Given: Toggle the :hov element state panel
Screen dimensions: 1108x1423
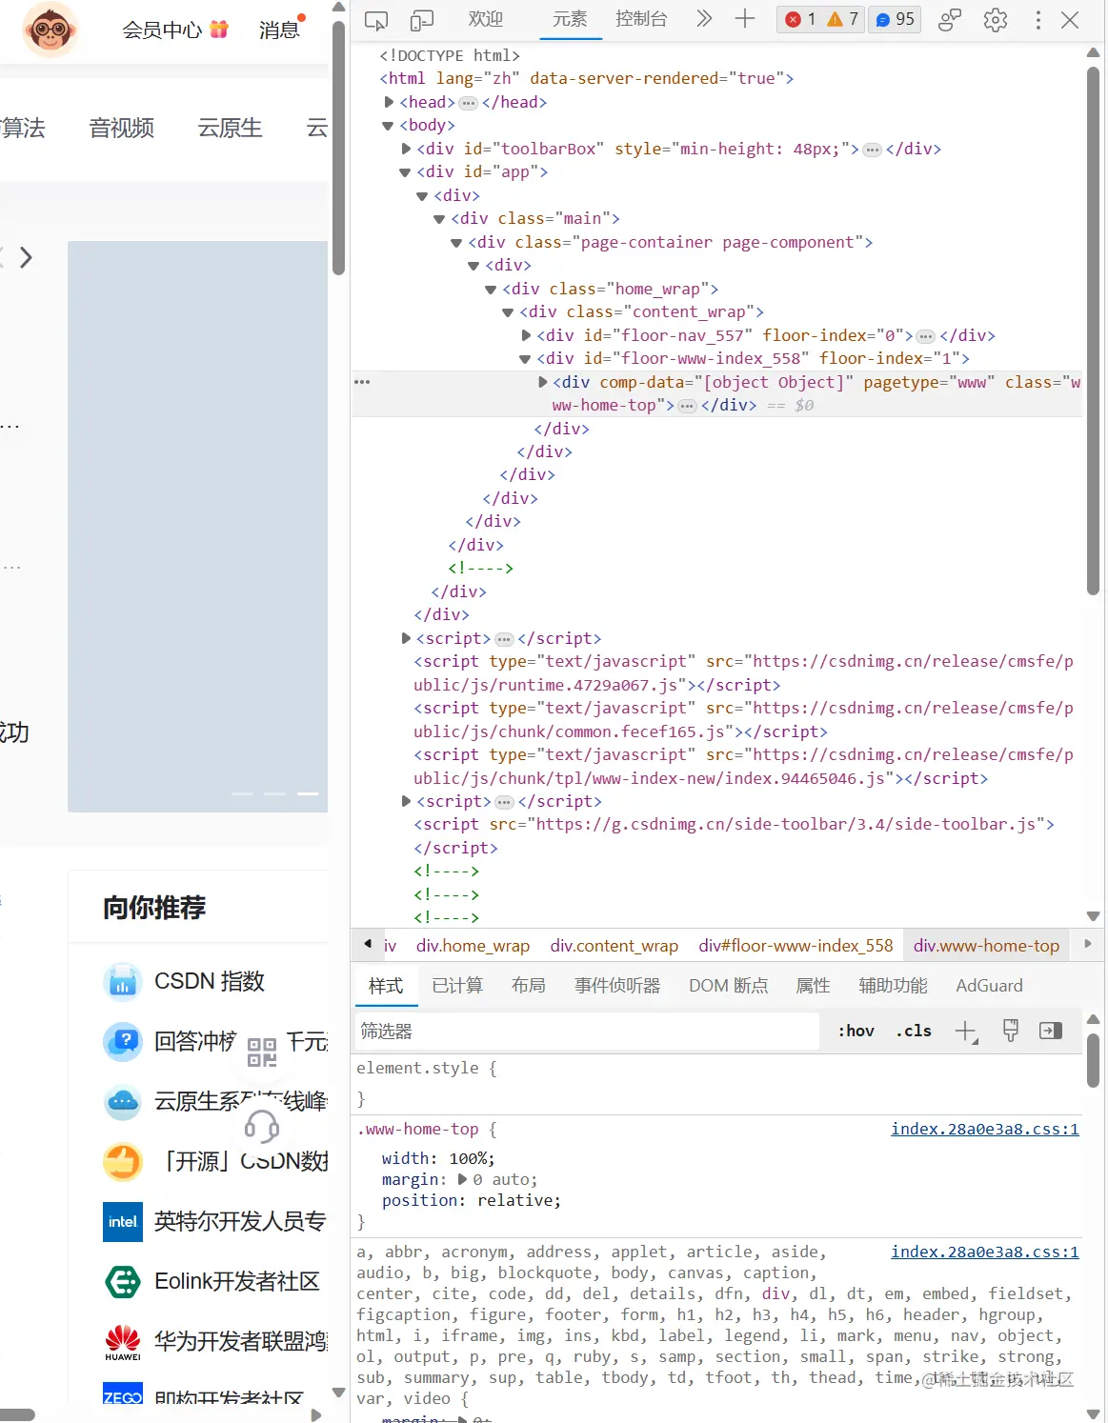Looking at the screenshot, I should (x=856, y=1031).
